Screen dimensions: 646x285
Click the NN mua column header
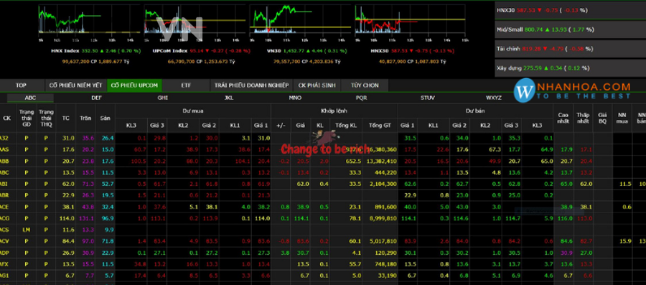point(622,118)
